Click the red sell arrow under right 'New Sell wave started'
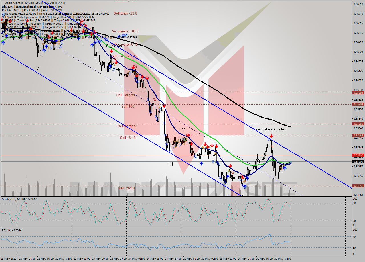Image resolution: width=365 pixels, height=262 pixels. click(x=271, y=136)
